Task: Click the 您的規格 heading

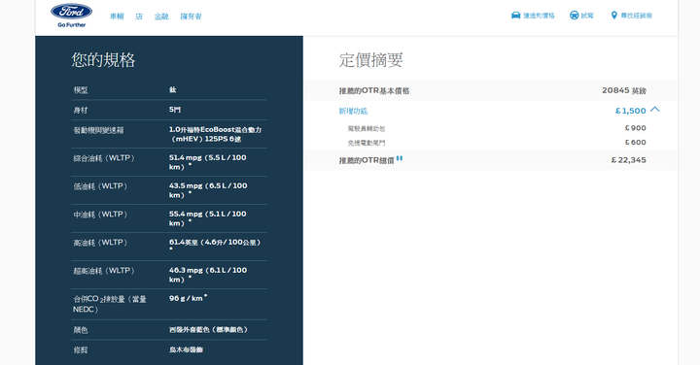Action: point(103,60)
